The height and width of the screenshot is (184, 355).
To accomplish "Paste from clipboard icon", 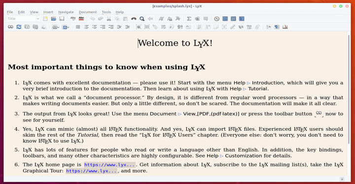I will pyautogui.click(x=125, y=19).
